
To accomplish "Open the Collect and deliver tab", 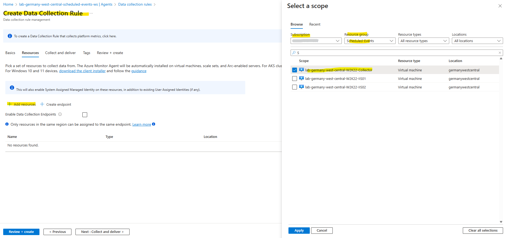I will (x=61, y=53).
